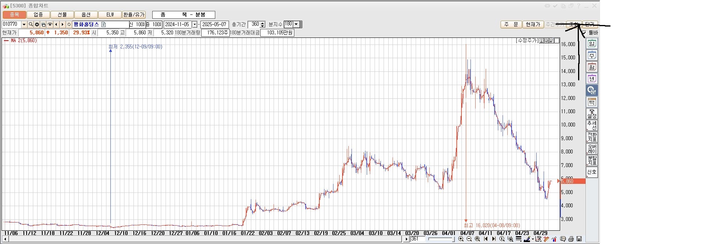Open the start date 2024-11-05 calendar dropdown
The width and height of the screenshot is (710, 244).
pos(195,24)
